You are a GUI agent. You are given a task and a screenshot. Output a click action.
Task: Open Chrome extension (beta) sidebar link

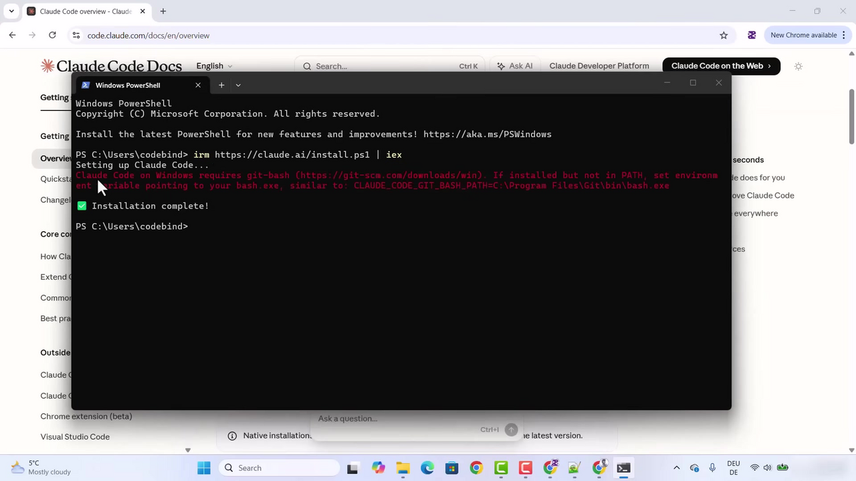(86, 416)
